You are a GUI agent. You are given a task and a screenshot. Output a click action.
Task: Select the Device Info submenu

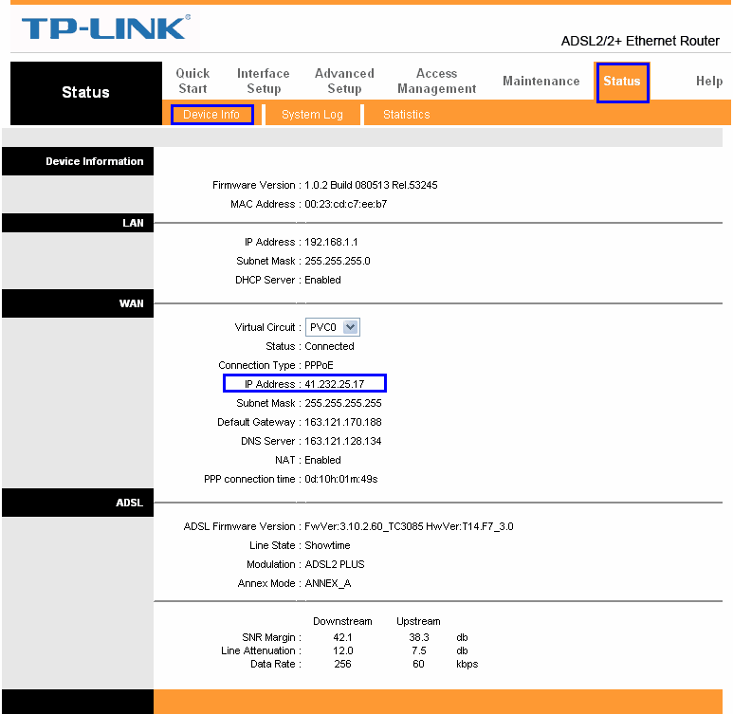pos(211,115)
